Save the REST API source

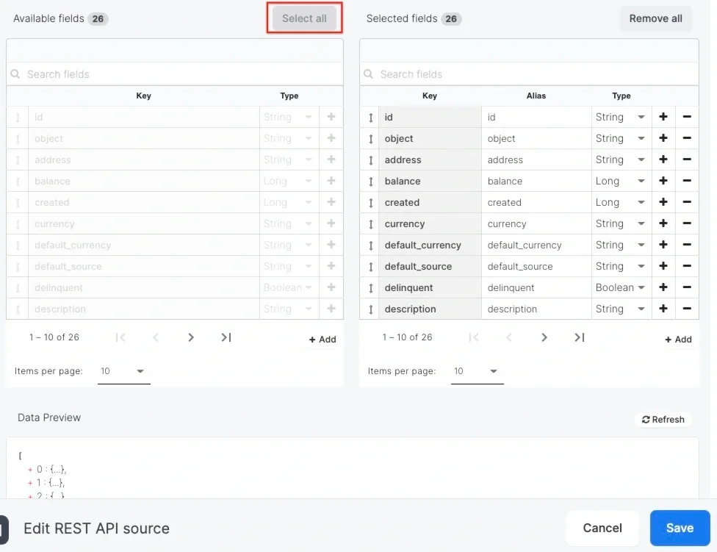tap(679, 528)
